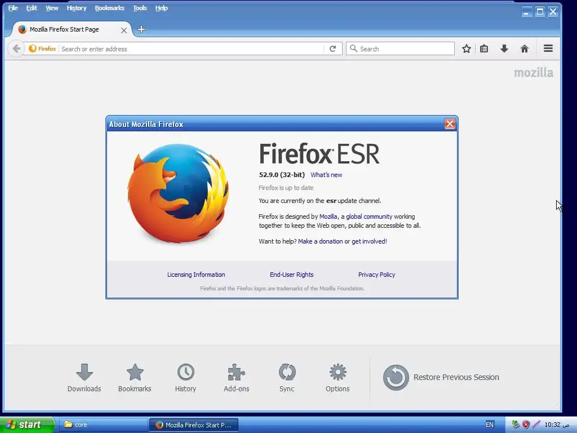
Task: Click Restore Previous Session
Action: coord(441,377)
